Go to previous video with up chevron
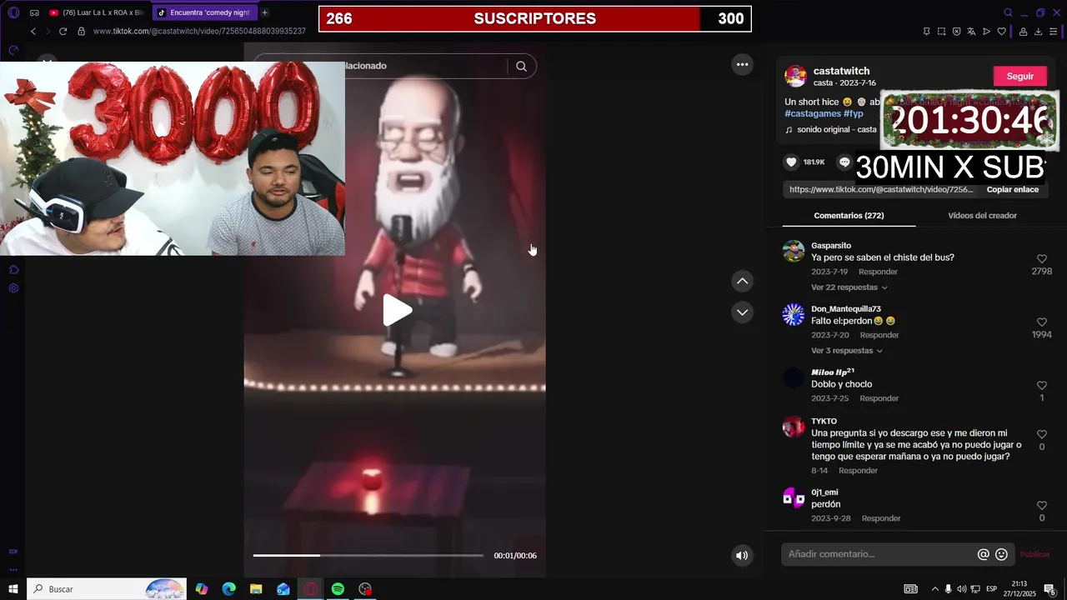This screenshot has height=600, width=1067. pyautogui.click(x=742, y=281)
